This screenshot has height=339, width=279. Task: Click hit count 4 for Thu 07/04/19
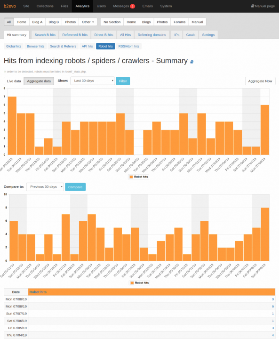[273, 335]
